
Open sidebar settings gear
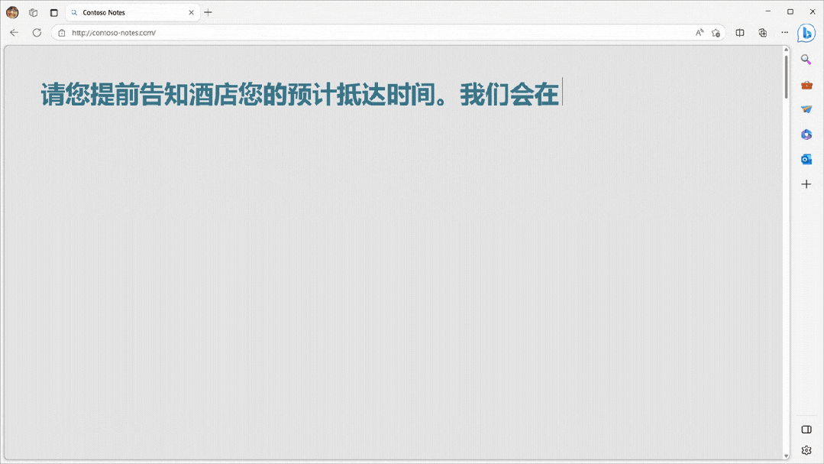pyautogui.click(x=806, y=450)
